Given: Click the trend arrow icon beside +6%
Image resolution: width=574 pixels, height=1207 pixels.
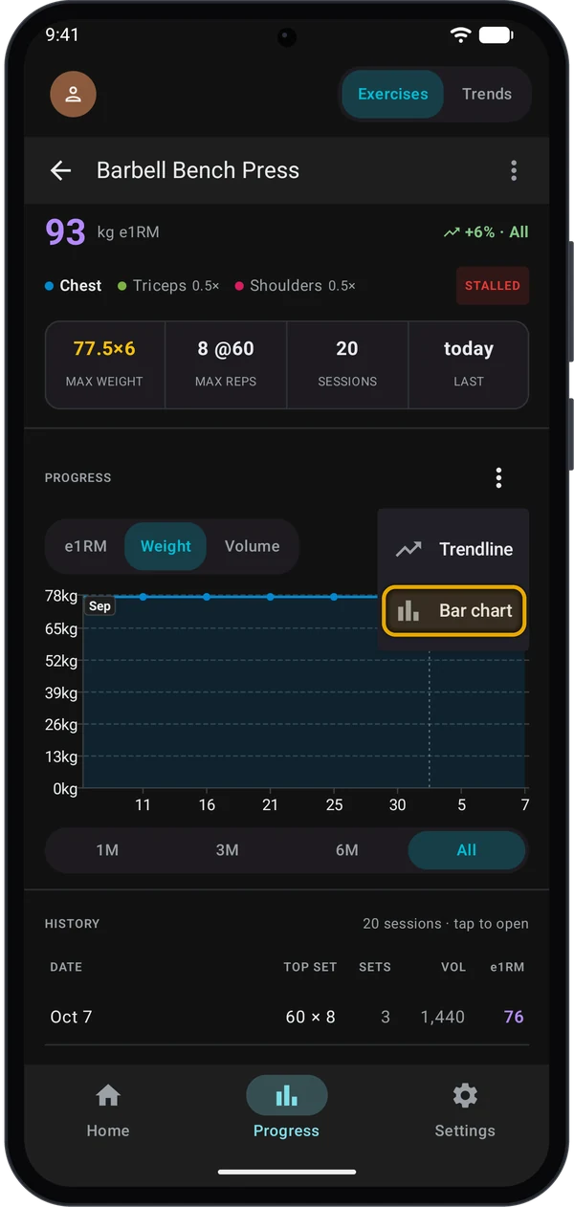Looking at the screenshot, I should pyautogui.click(x=452, y=232).
